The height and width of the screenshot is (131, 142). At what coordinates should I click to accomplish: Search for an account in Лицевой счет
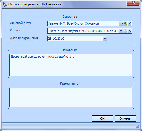[x=125, y=23]
